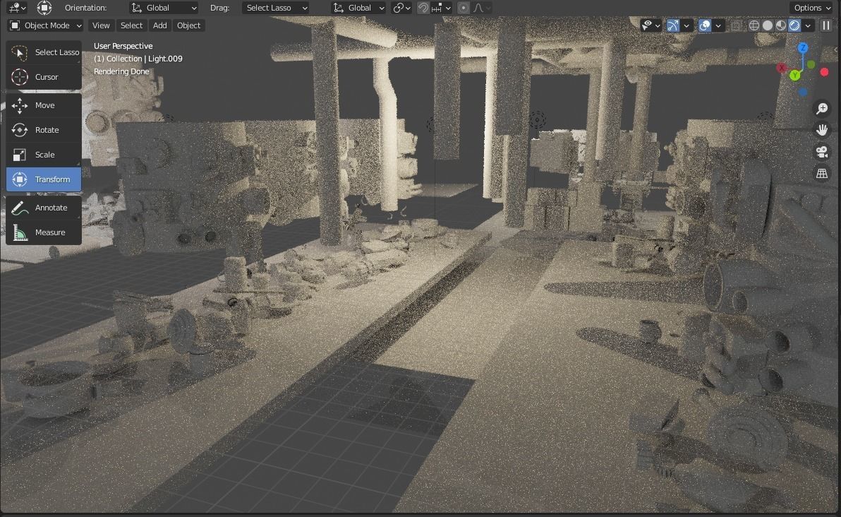Click the pan view hand icon

point(822,130)
